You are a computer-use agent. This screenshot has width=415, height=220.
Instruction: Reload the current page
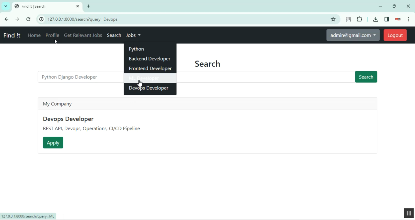28,19
